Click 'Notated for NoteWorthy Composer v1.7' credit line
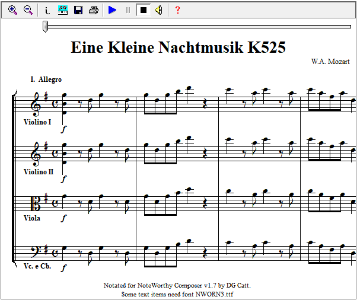 pyautogui.click(x=177, y=285)
